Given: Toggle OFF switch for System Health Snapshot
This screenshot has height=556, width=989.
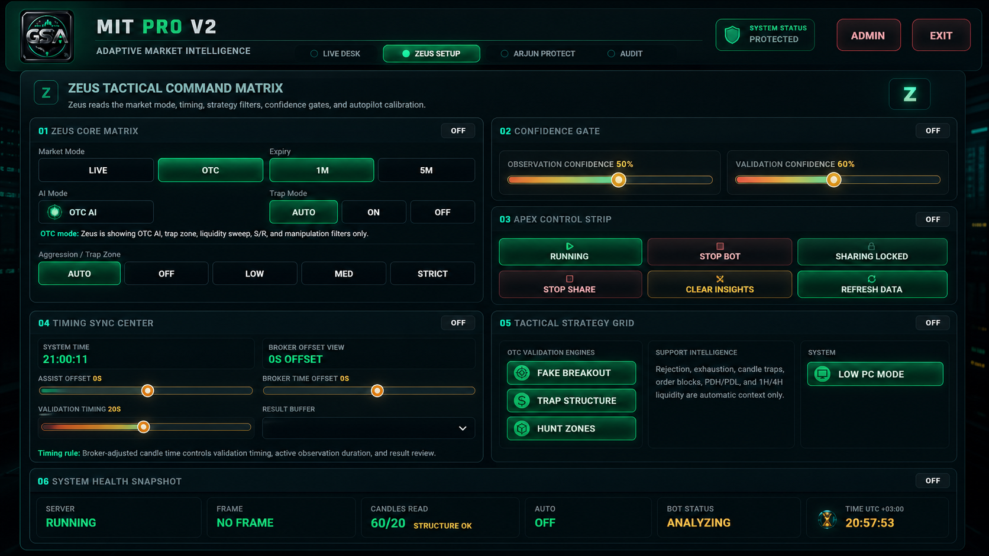Looking at the screenshot, I should pos(933,481).
